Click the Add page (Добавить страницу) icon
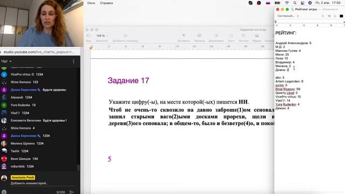 (126, 36)
